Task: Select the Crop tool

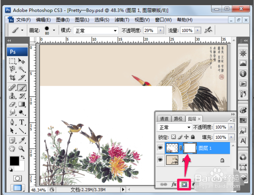Action: click(12, 78)
